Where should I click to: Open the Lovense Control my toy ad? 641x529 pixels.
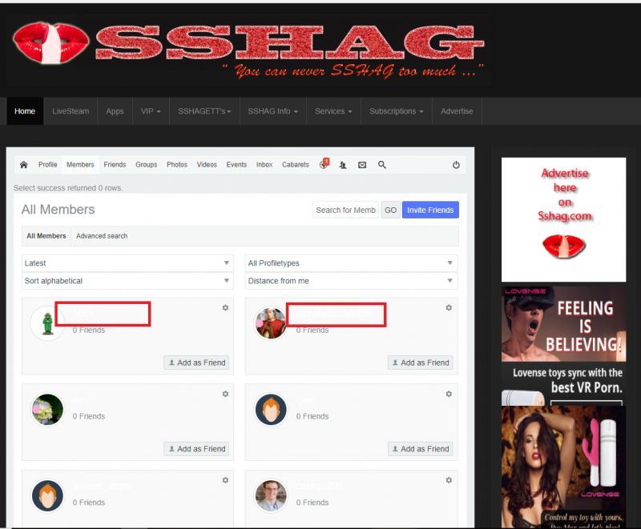[x=564, y=467]
